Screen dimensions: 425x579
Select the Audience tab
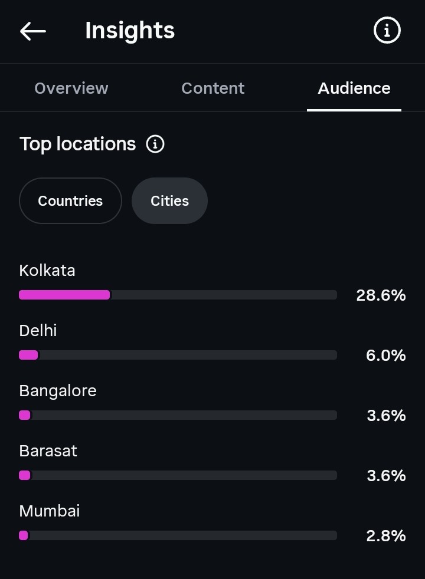[x=354, y=88]
